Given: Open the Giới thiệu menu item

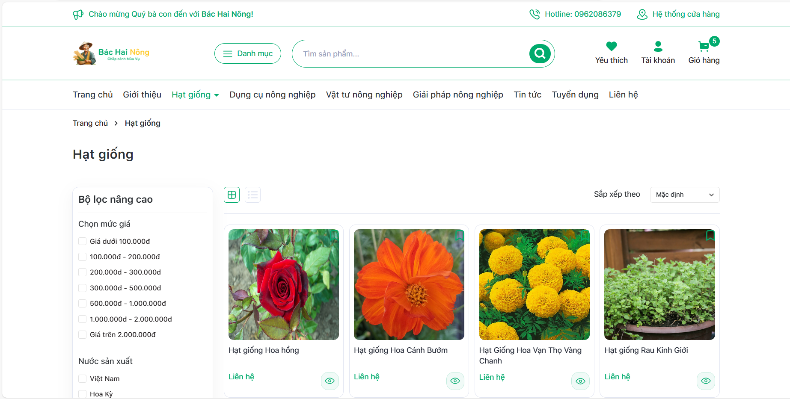Looking at the screenshot, I should point(142,95).
